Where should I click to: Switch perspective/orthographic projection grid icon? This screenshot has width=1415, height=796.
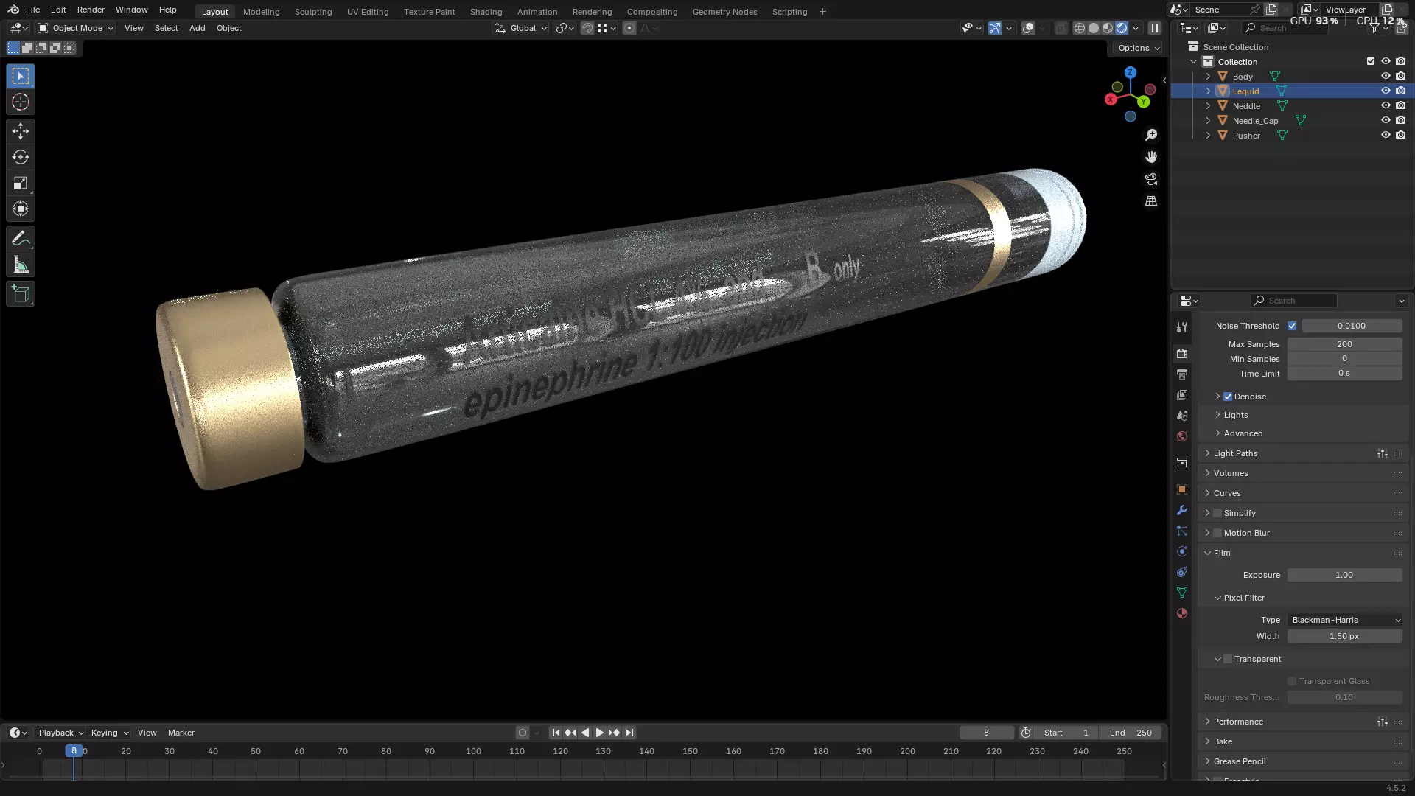(1151, 201)
